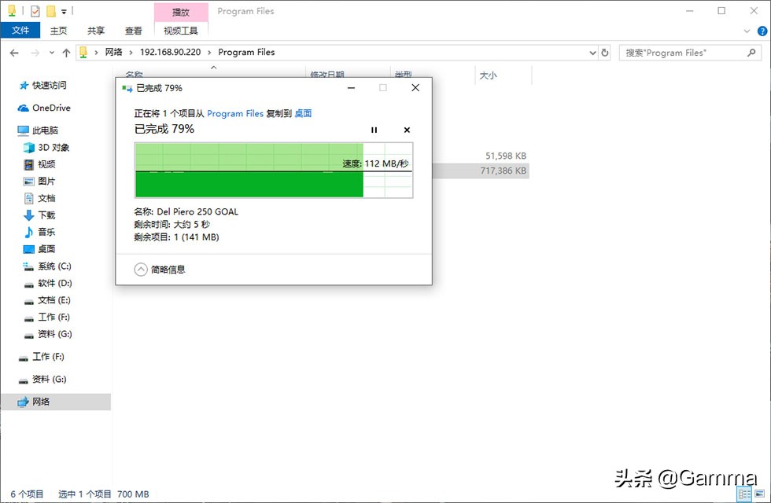Open the Program Files link in the copy dialog
Screen dimensions: 771x503
point(235,113)
